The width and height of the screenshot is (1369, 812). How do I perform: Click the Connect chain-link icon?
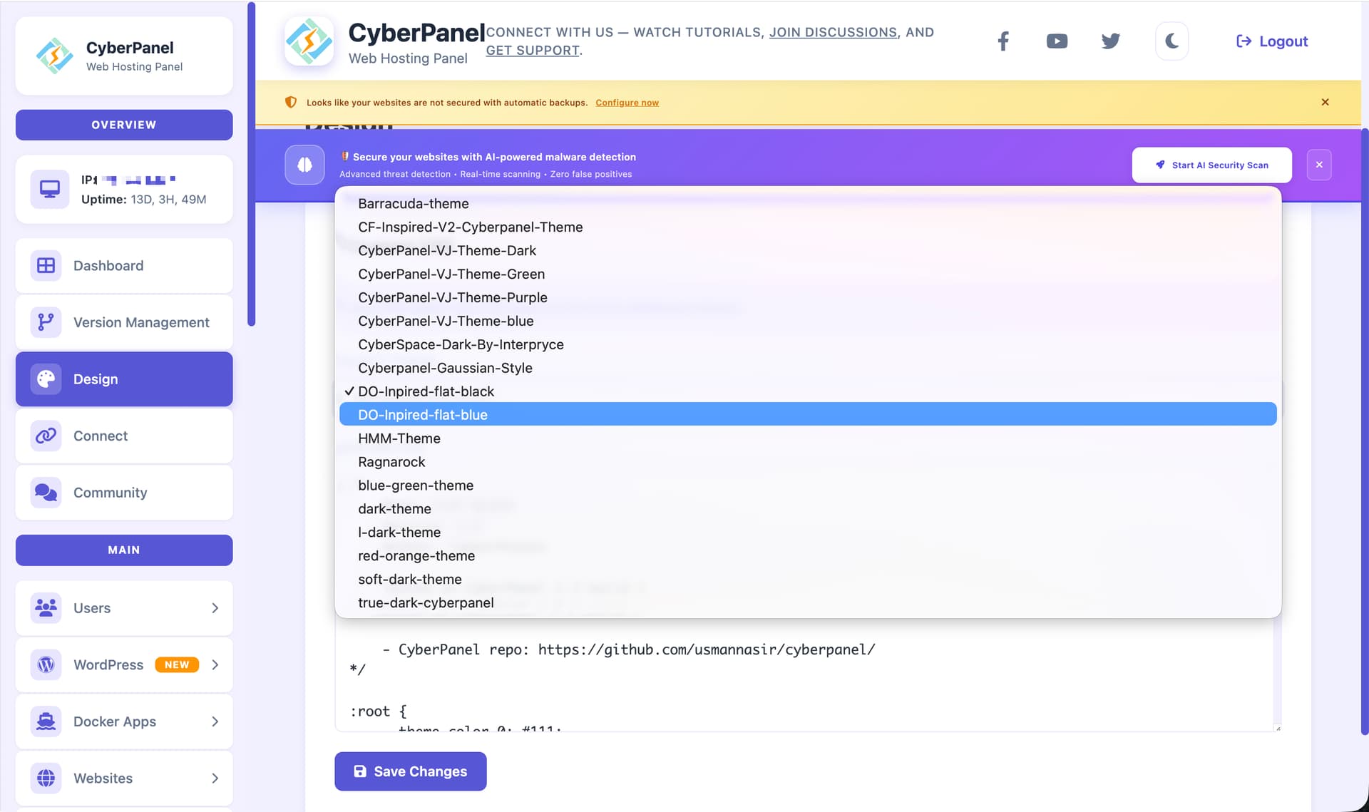(46, 436)
